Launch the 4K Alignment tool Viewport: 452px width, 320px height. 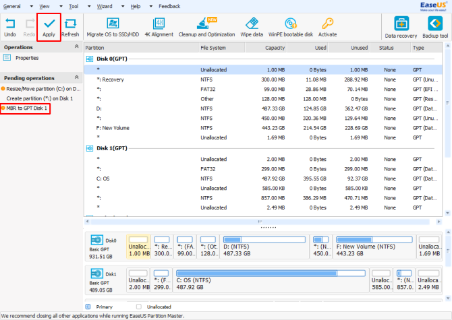pos(159,28)
